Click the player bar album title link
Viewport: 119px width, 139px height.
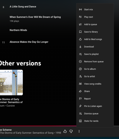pos(27,133)
